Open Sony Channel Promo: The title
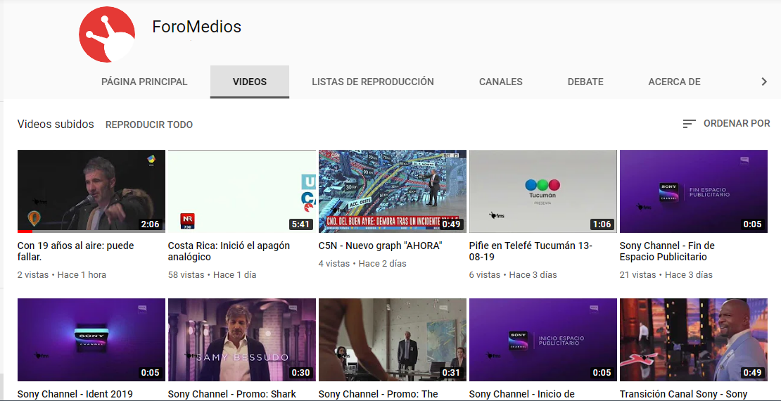Image resolution: width=781 pixels, height=401 pixels. pos(378,394)
